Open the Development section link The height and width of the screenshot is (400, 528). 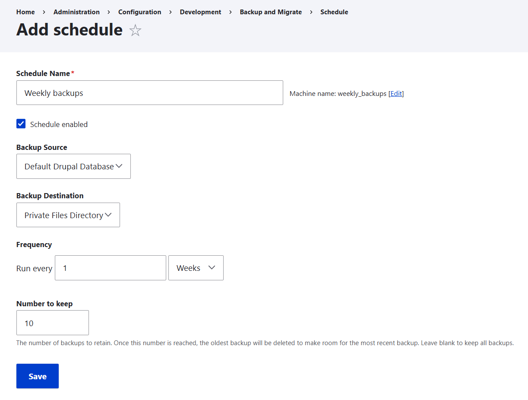pyautogui.click(x=200, y=12)
